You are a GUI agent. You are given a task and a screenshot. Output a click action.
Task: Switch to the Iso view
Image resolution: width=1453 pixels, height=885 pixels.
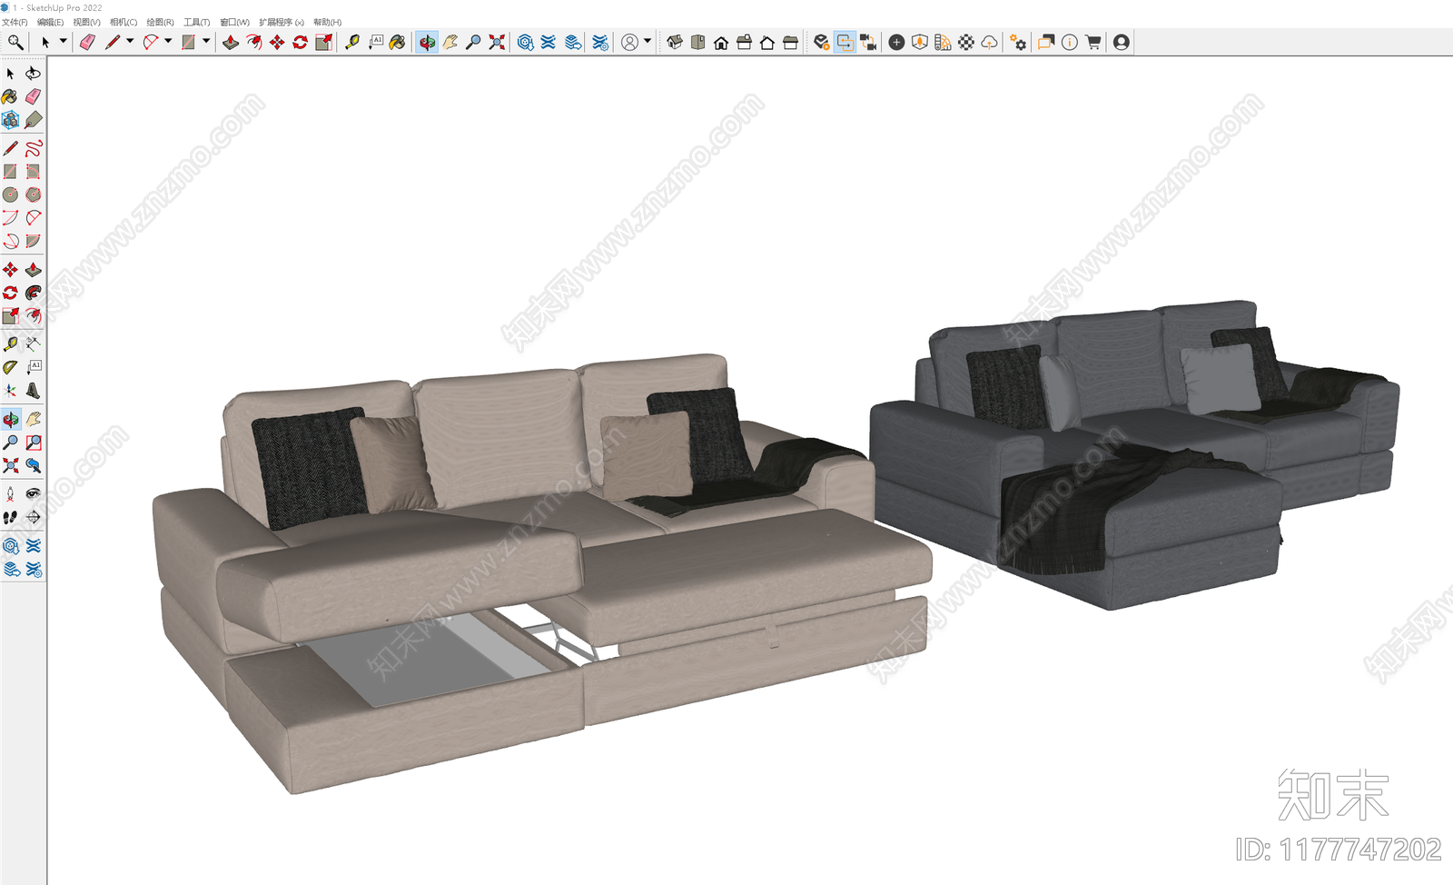click(x=675, y=42)
